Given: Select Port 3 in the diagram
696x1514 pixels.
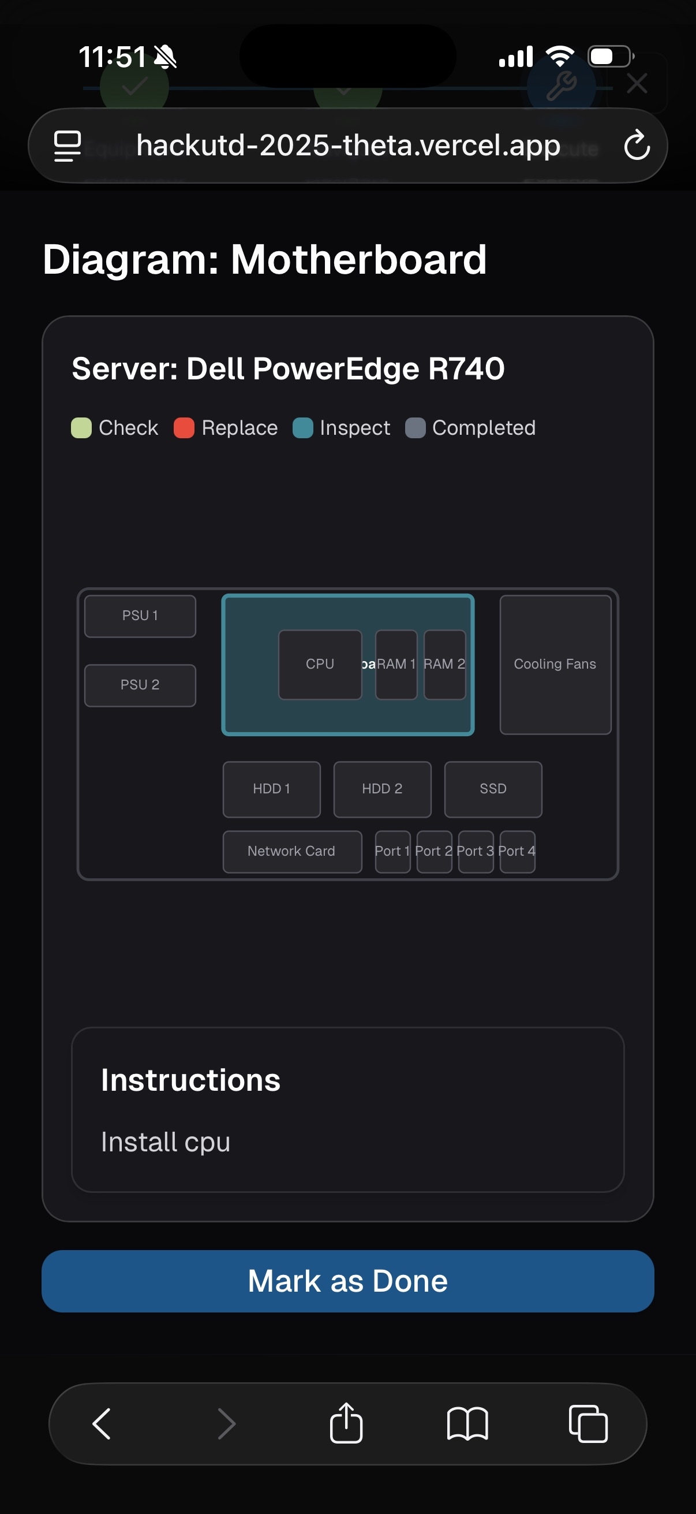Looking at the screenshot, I should click(476, 852).
